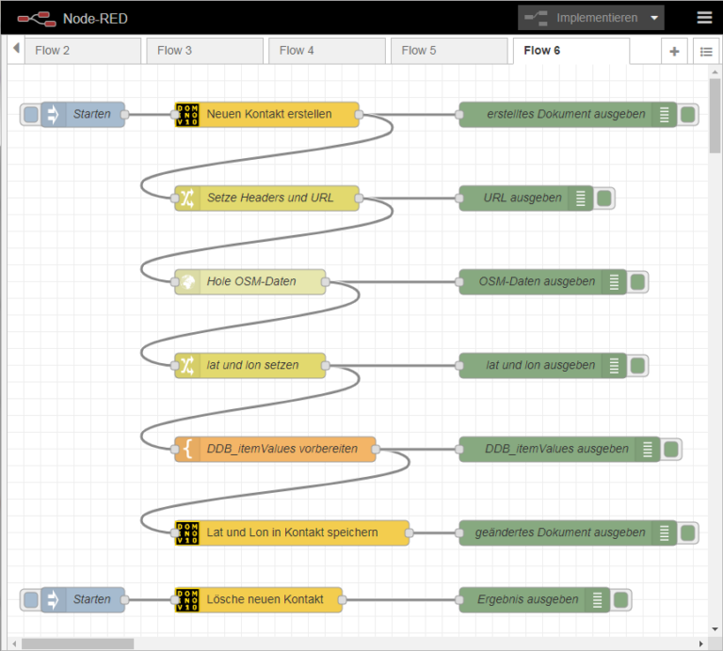
Task: Select the Setze Headers und URL node
Action: [x=267, y=198]
